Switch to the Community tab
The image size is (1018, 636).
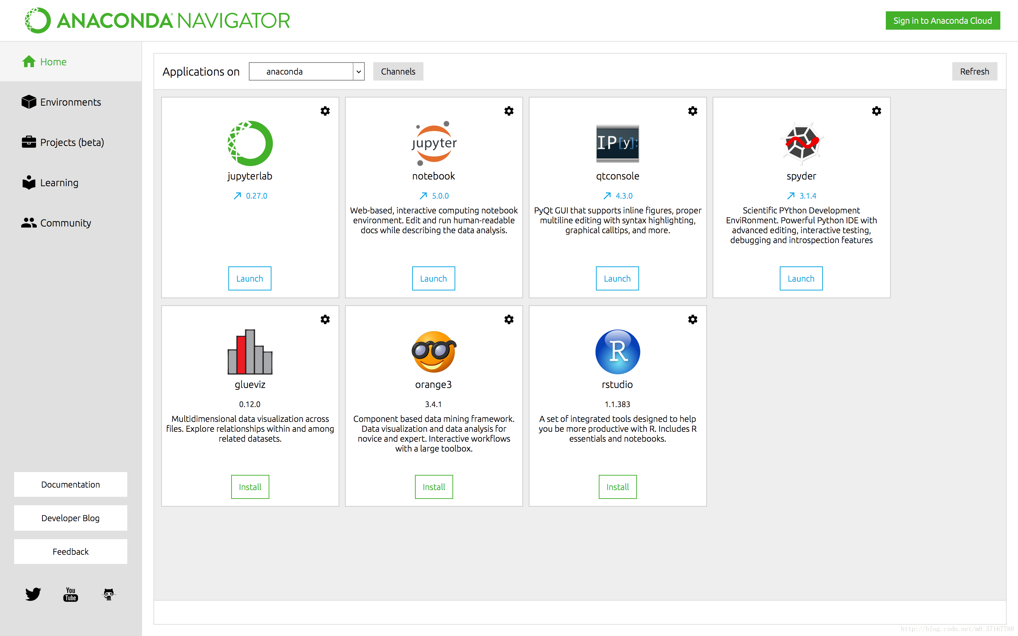[x=71, y=223]
